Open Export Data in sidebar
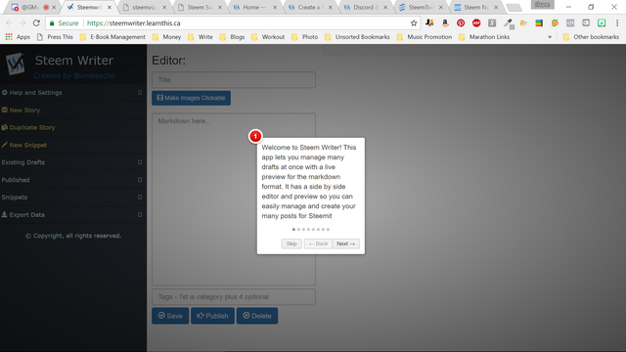Viewport: 626px width, 352px height. pos(23,215)
